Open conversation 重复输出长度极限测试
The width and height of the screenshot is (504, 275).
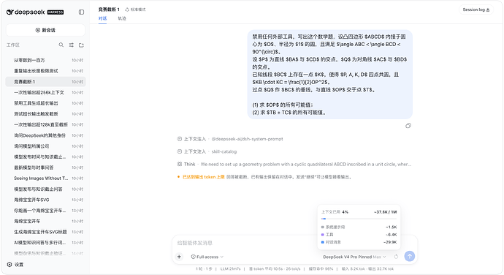[x=45, y=71]
